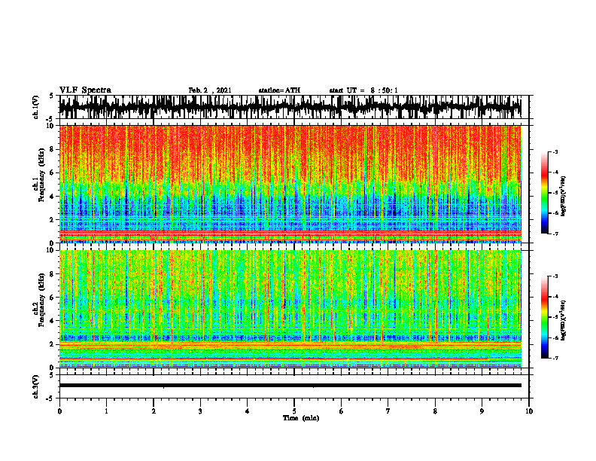Viewport: 596px width, 461px height.
Task: Click the log(PSD) label beside ch.1 color scale
Action: click(564, 196)
